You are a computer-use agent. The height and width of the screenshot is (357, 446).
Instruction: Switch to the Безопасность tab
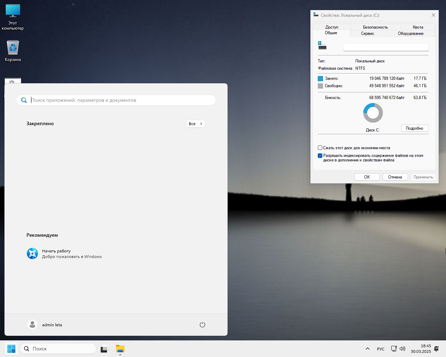click(375, 27)
